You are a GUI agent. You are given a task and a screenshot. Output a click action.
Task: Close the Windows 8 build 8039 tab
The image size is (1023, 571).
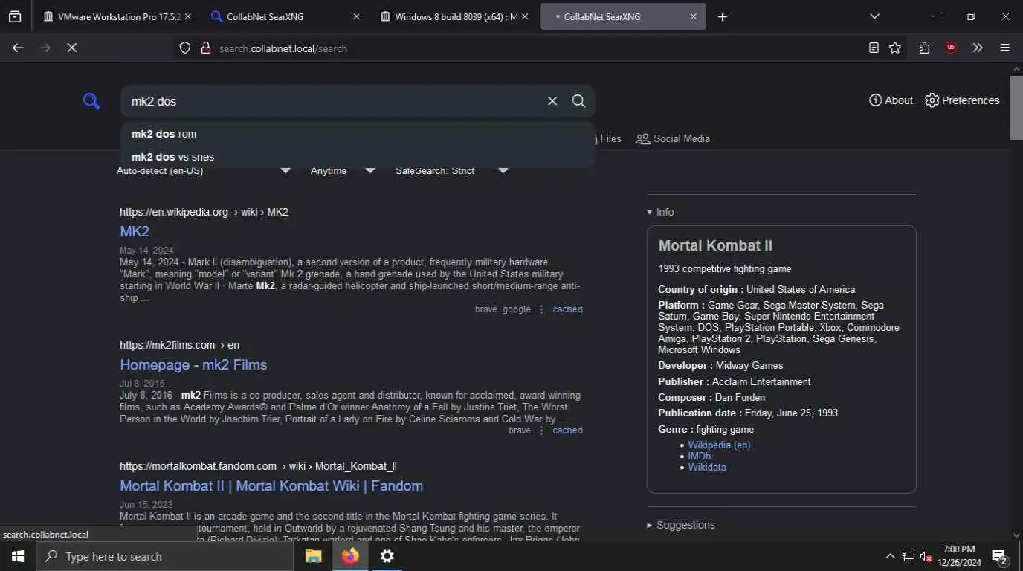[x=525, y=16]
